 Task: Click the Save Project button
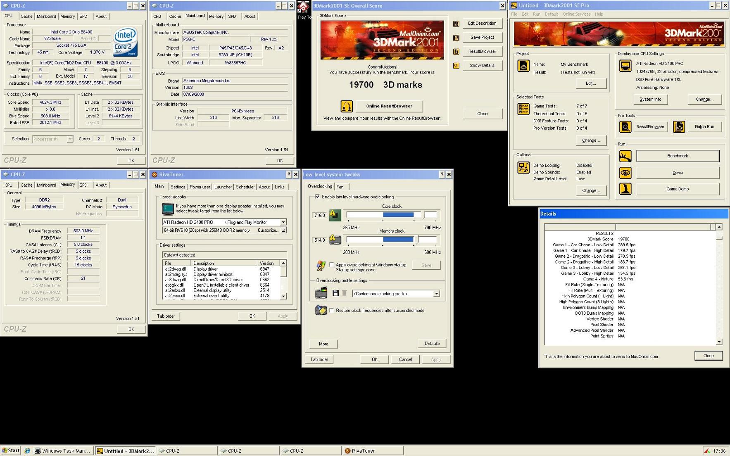(x=482, y=37)
